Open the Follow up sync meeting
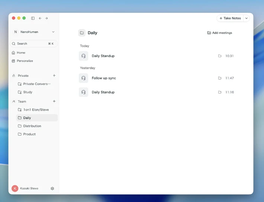264x202 pixels. click(x=157, y=78)
